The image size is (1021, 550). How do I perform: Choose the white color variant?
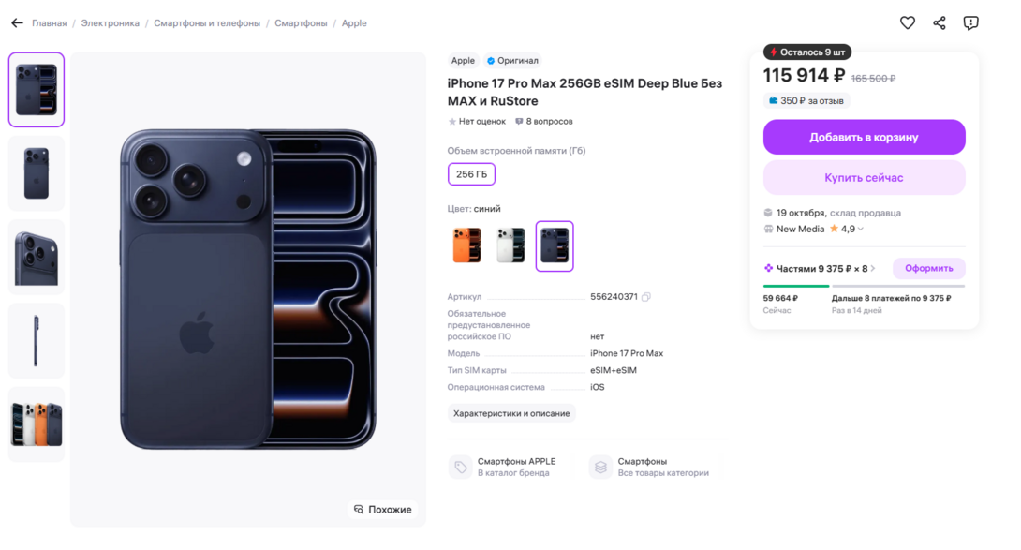pyautogui.click(x=510, y=245)
